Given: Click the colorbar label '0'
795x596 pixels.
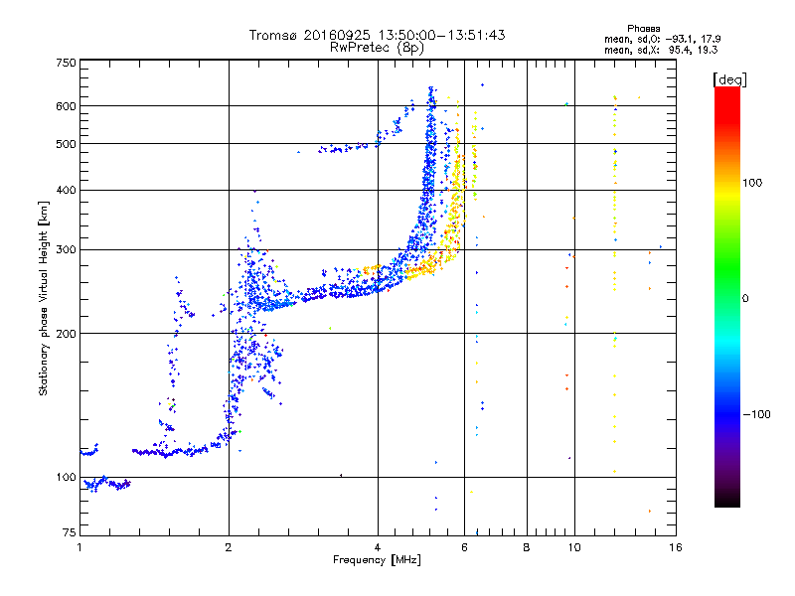Looking at the screenshot, I should click(745, 299).
